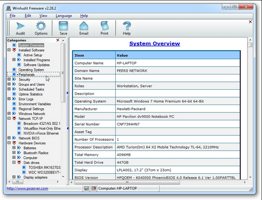Expand the Installed Programs node
262x200 pixels.
click(14, 60)
